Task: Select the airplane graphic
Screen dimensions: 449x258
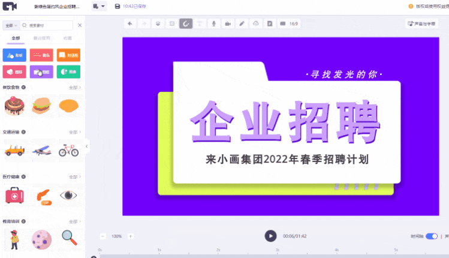Action: click(x=41, y=151)
